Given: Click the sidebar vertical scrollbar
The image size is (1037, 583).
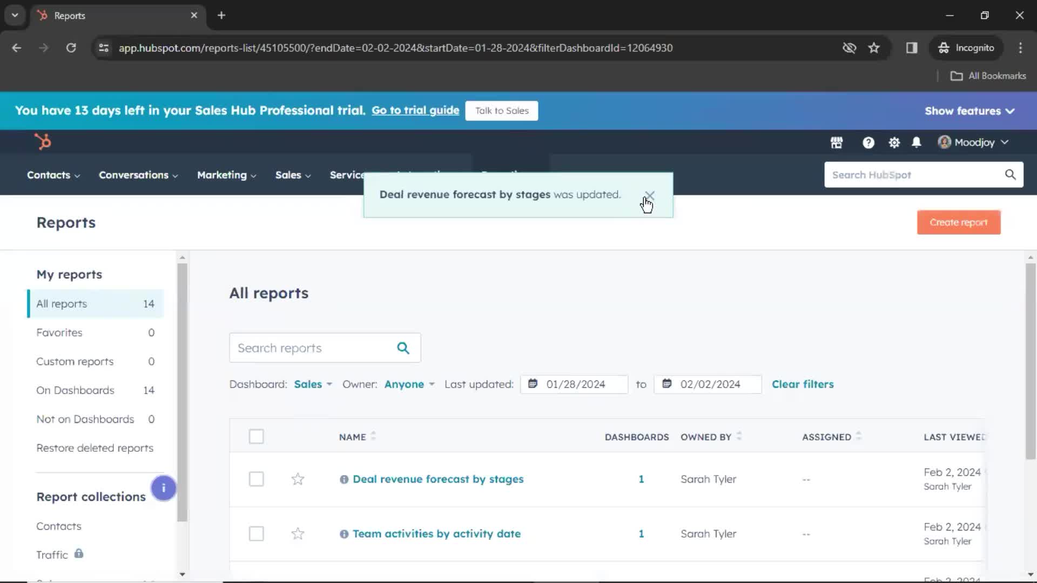Looking at the screenshot, I should click(182, 392).
